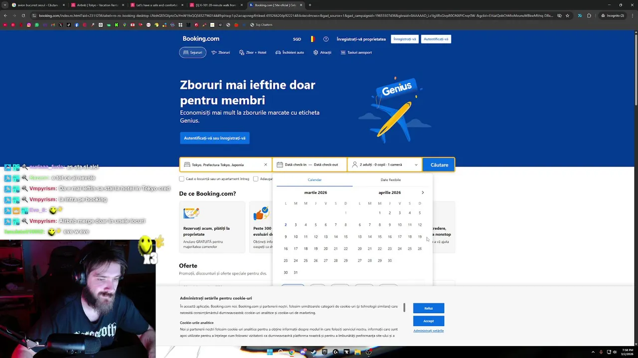Screen dimensions: 638x358
Task: Open the Zbor + Hotel tab
Action: pyautogui.click(x=253, y=52)
